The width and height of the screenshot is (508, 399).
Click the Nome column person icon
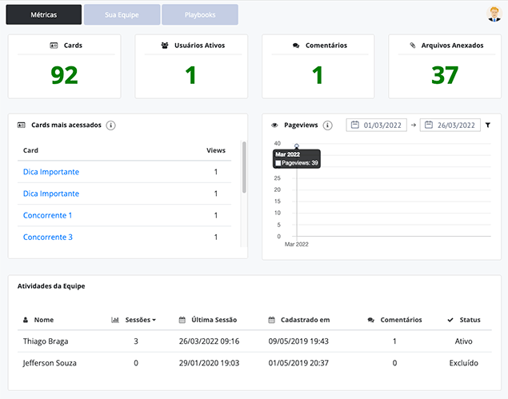pyautogui.click(x=26, y=320)
